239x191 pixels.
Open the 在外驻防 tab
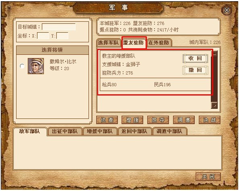click(159, 43)
